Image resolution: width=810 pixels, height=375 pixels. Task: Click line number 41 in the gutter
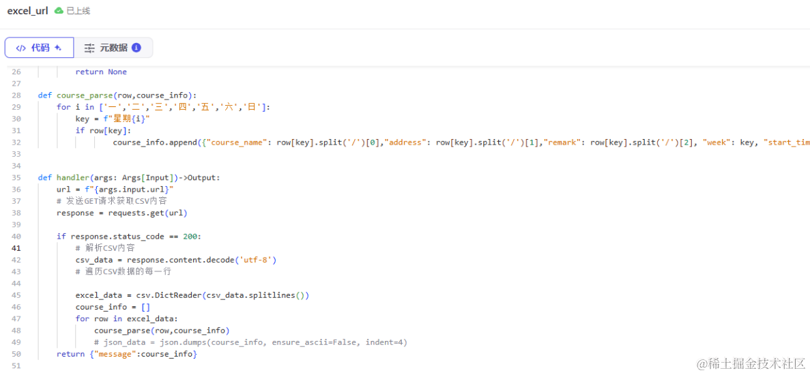click(x=16, y=248)
